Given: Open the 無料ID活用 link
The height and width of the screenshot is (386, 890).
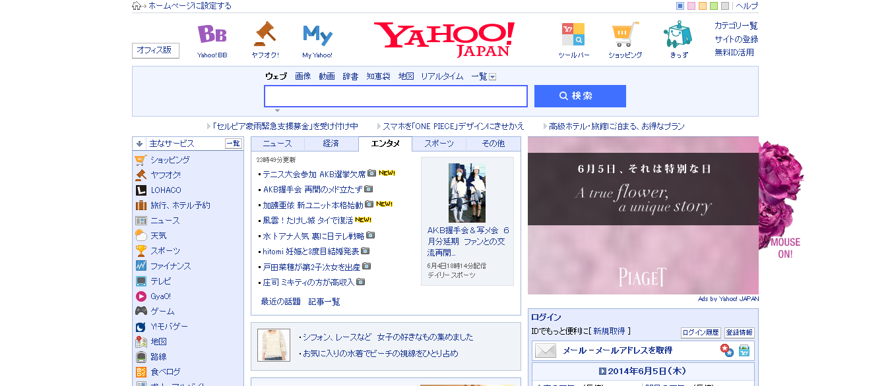Looking at the screenshot, I should click(x=734, y=53).
